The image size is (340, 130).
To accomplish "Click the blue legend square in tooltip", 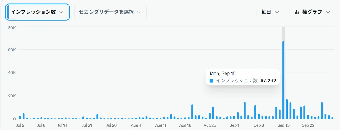I will [211, 81].
